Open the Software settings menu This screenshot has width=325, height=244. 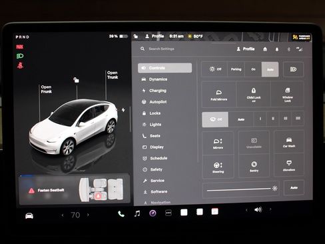click(x=155, y=191)
